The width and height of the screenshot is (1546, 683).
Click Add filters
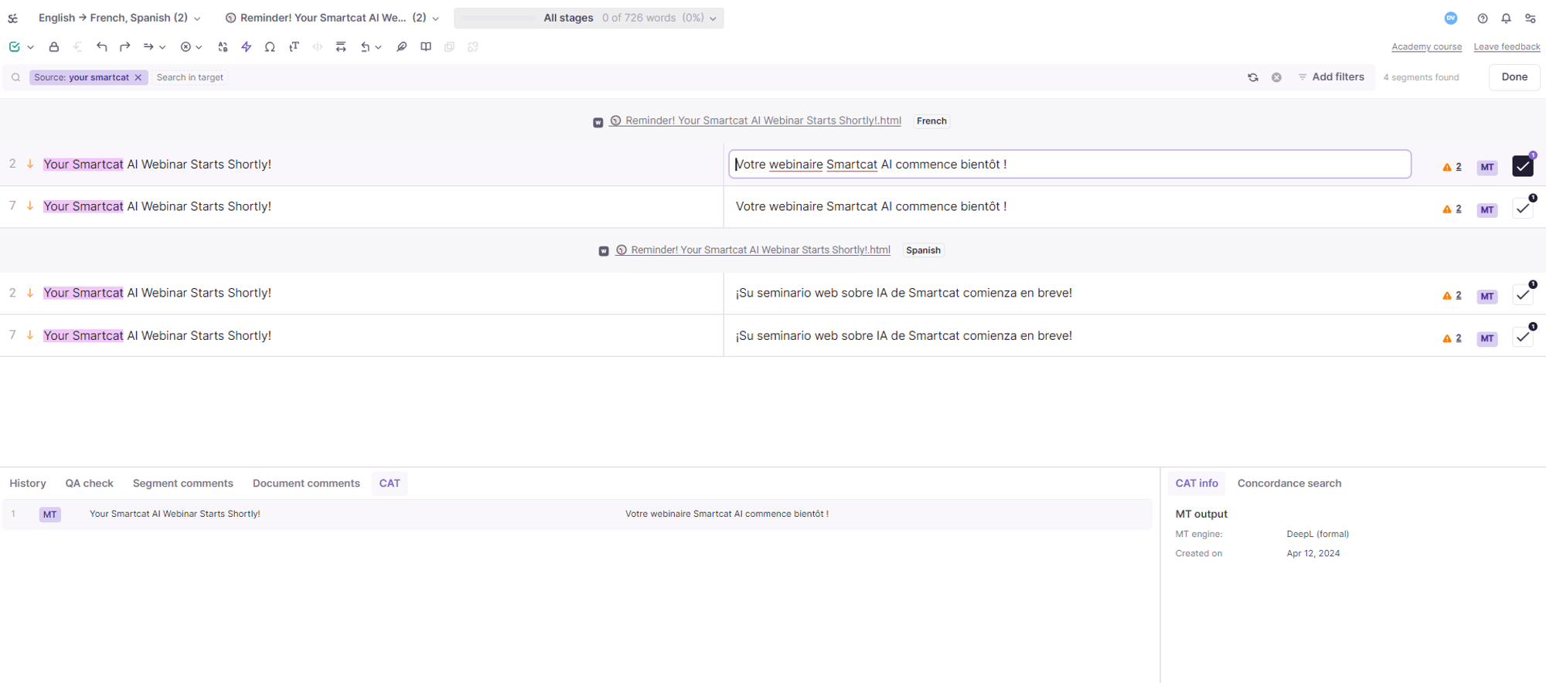tap(1331, 77)
